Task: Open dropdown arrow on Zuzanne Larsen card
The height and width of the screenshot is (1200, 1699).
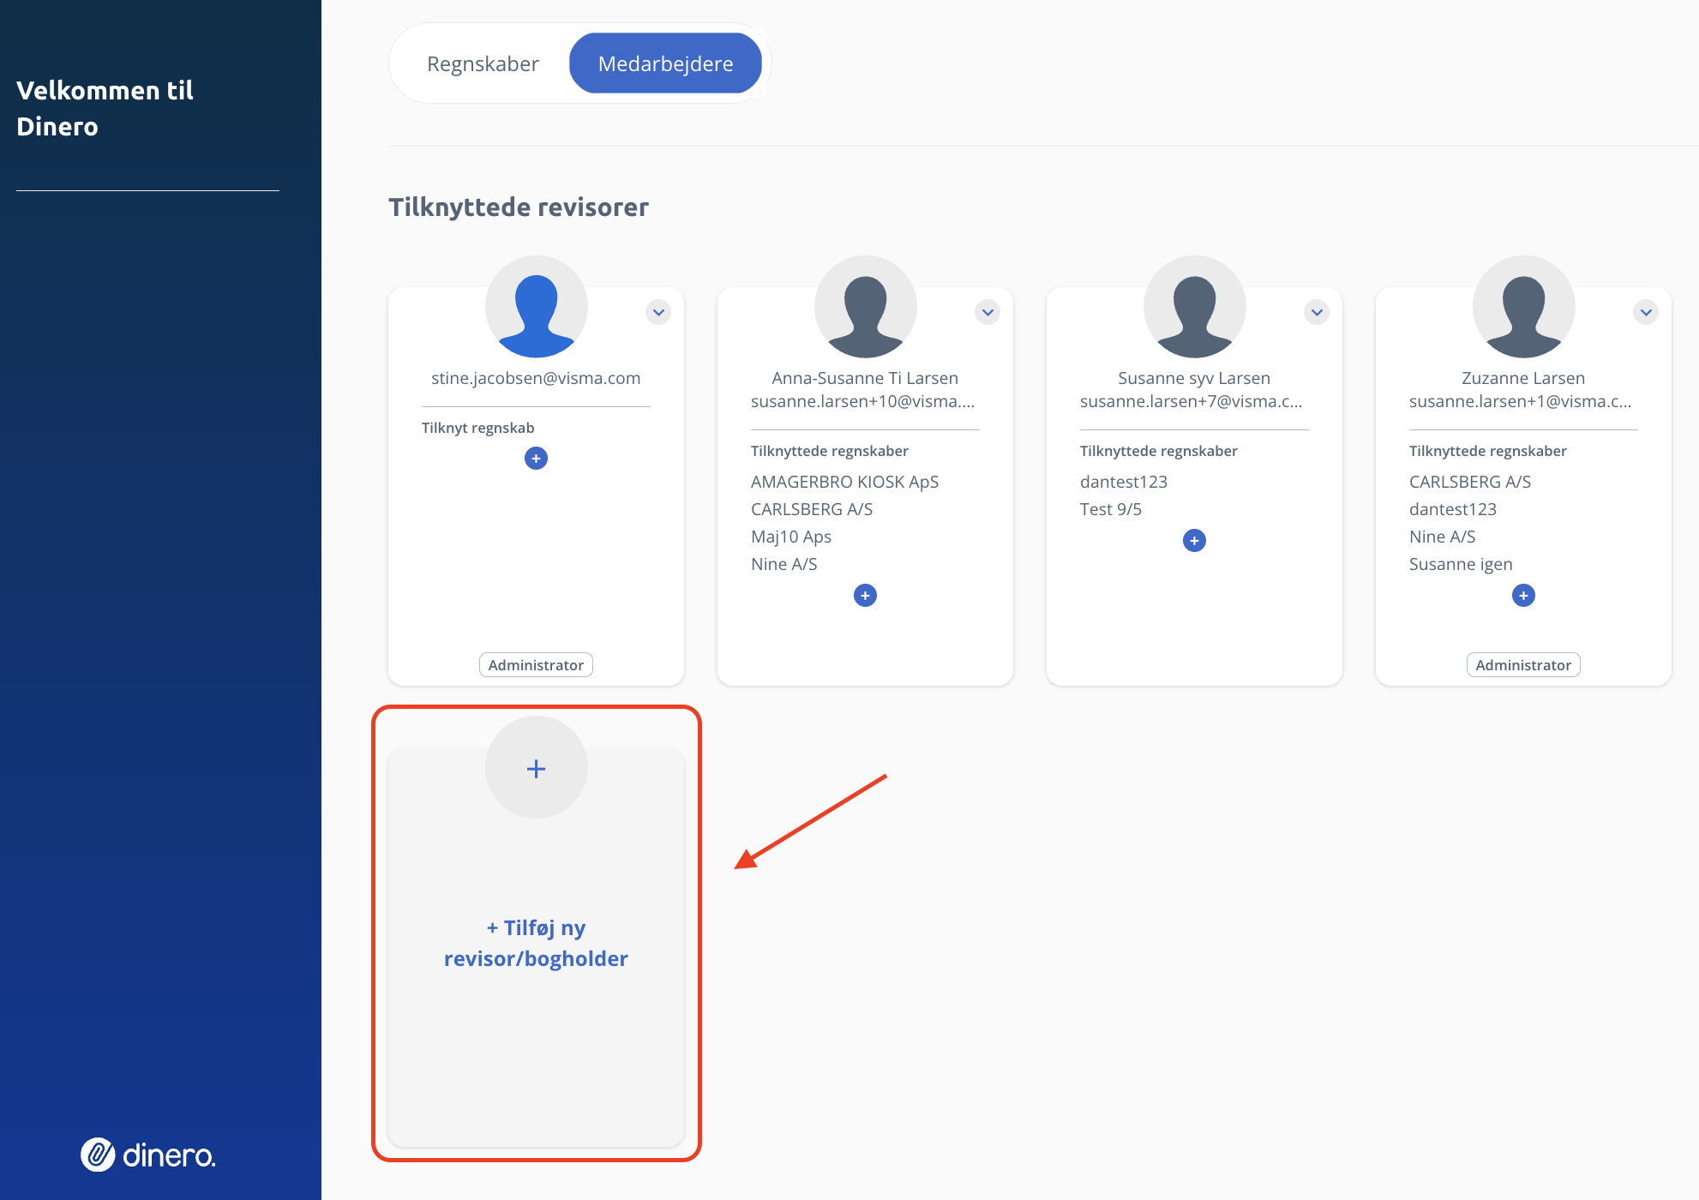Action: pos(1646,312)
